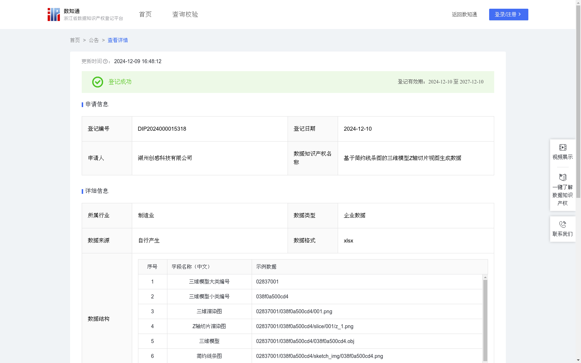
Task: Click the 数知通 platform logo
Action: (85, 15)
